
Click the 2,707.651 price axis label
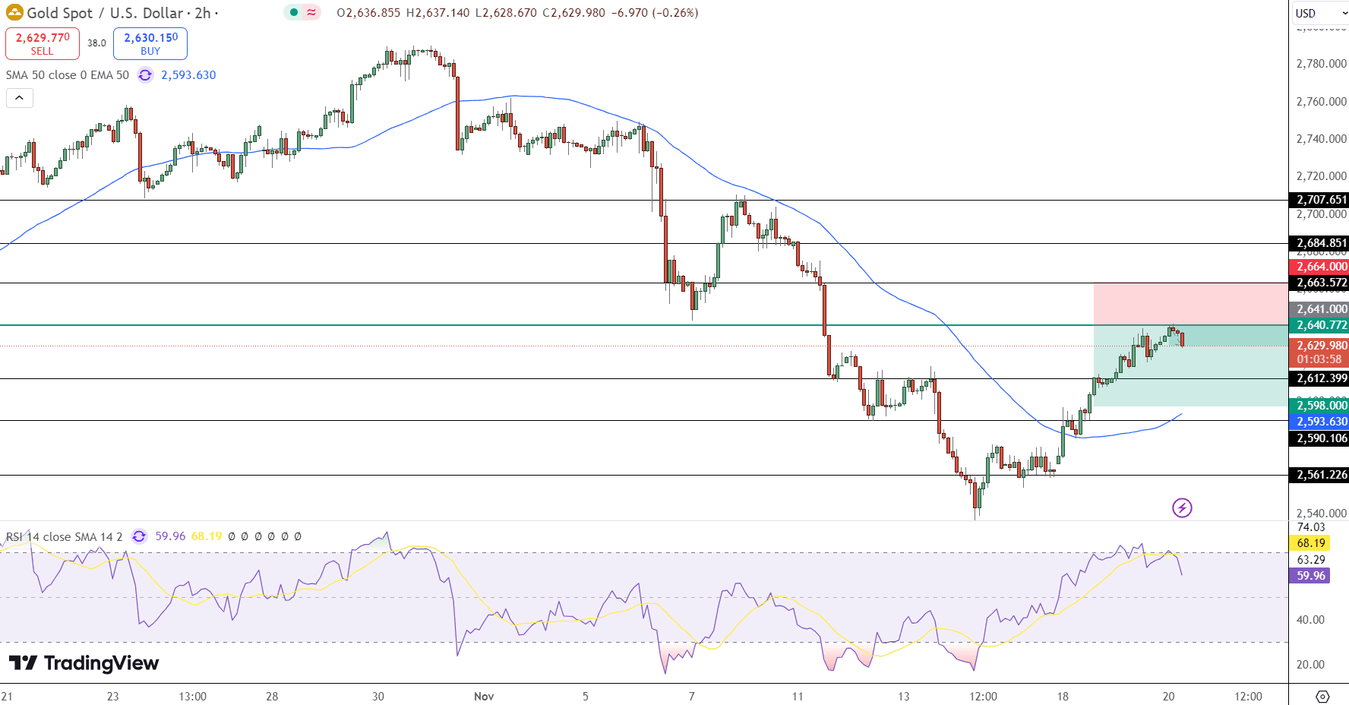pos(1319,200)
